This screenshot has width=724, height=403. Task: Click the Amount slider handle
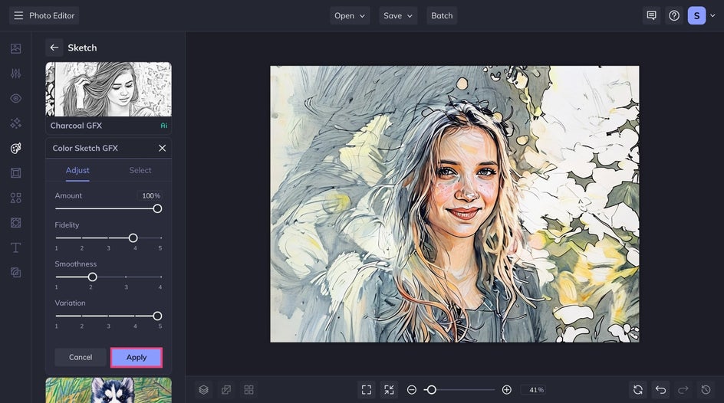pyautogui.click(x=157, y=209)
